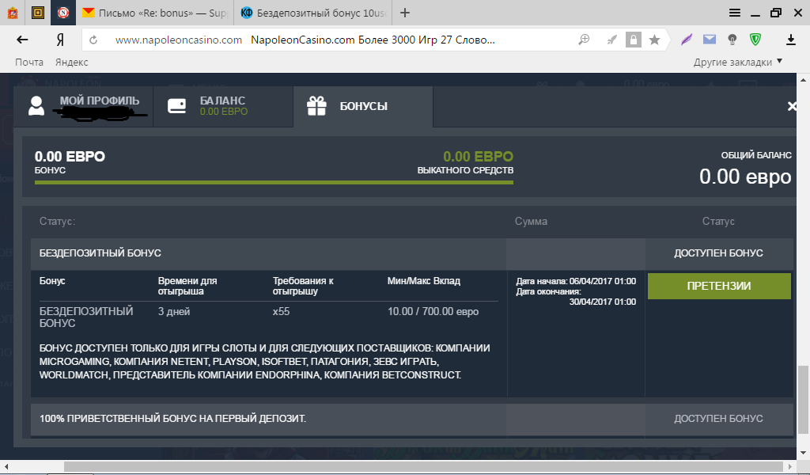Screen dimensions: 810x475
Task: Click the horizontal scrollbar at the bottom
Action: [423, 466]
